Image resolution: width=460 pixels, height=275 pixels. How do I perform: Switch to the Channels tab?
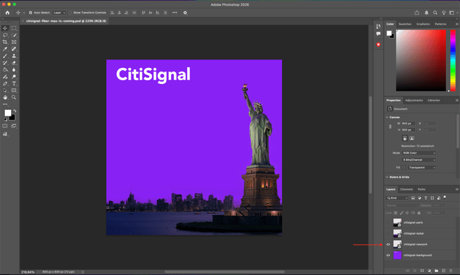point(407,189)
